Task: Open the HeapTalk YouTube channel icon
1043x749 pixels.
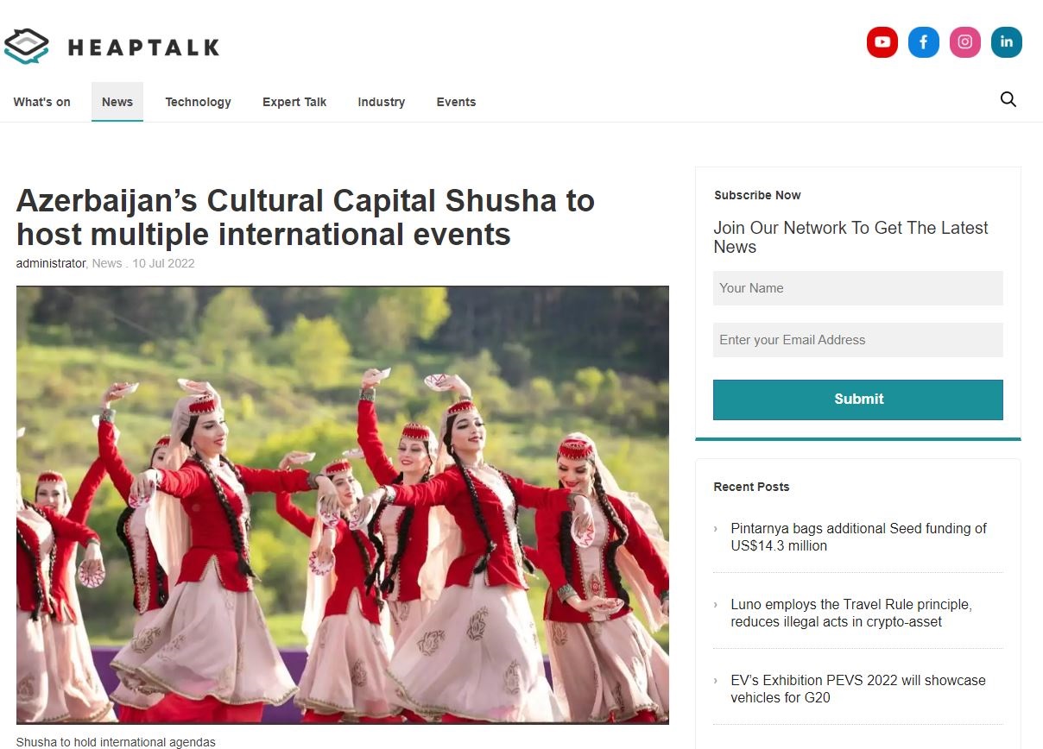Action: [882, 41]
